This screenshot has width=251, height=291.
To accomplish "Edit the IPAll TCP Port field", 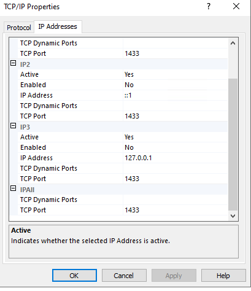I will pos(176,210).
